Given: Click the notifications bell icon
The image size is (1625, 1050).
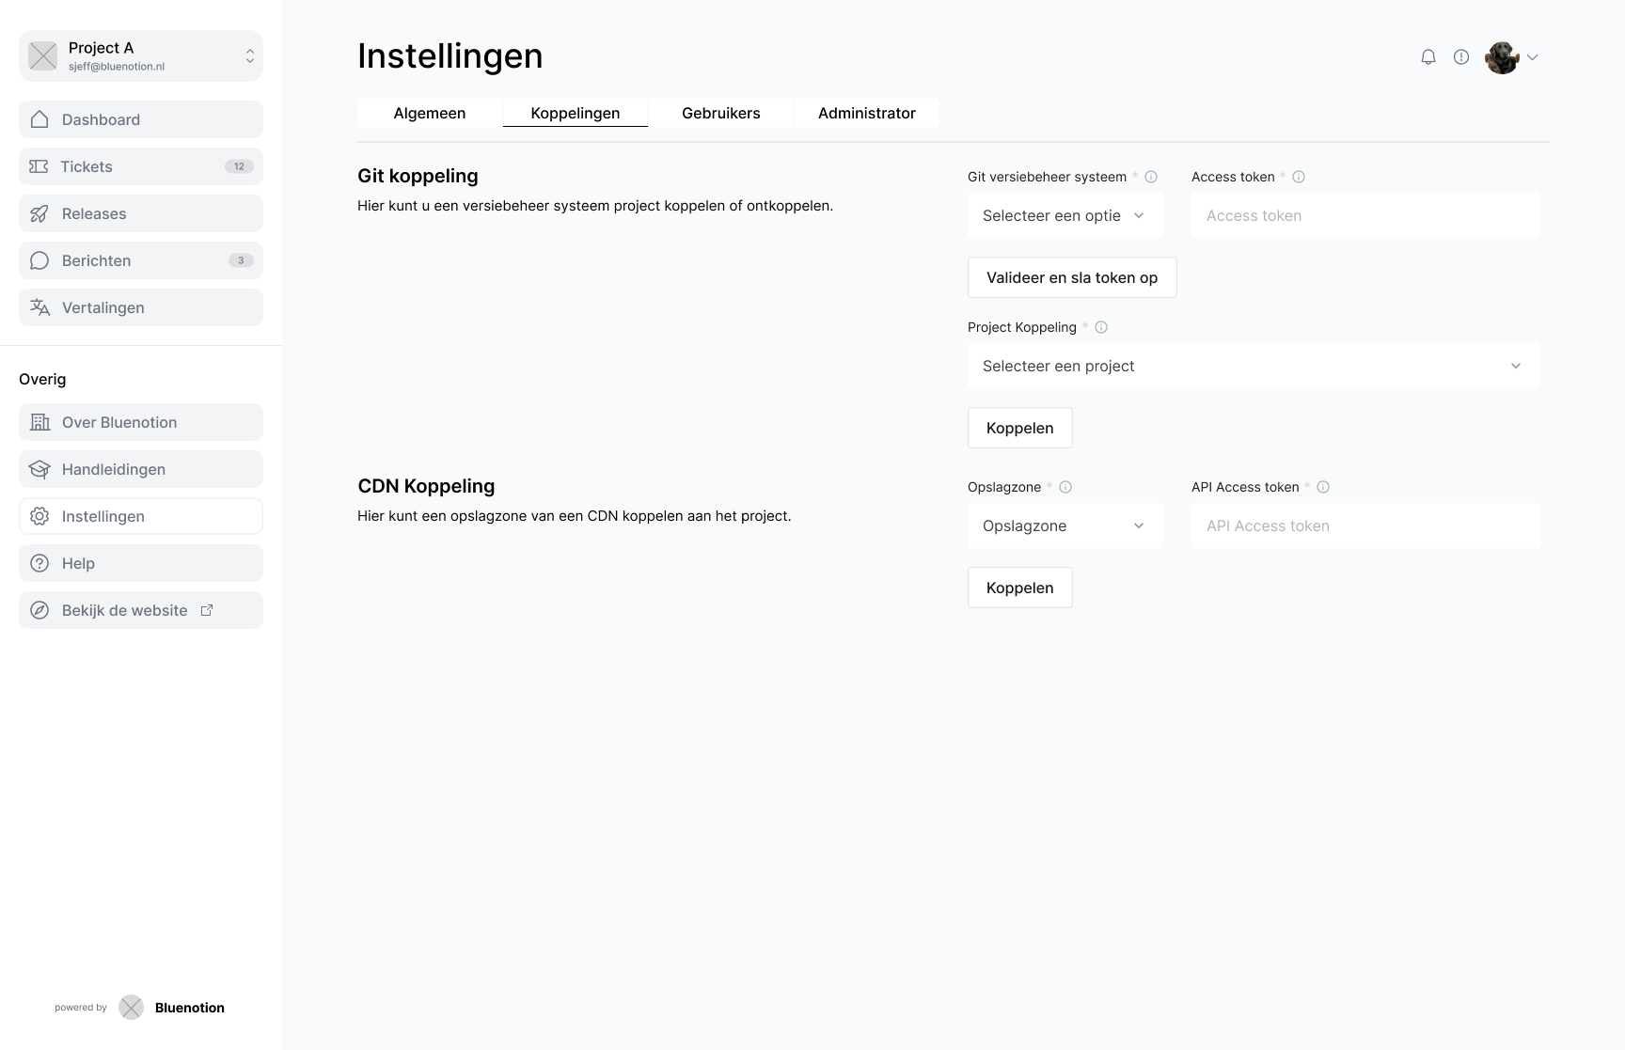Looking at the screenshot, I should [1428, 56].
